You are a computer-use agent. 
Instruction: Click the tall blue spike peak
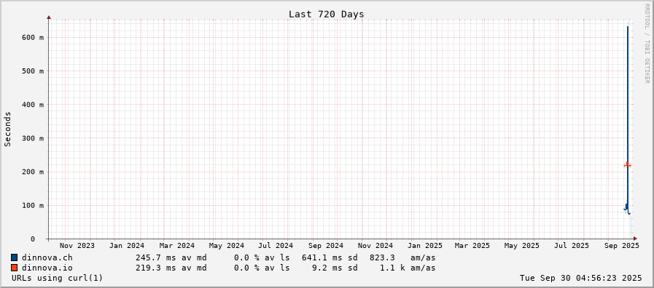(x=627, y=28)
